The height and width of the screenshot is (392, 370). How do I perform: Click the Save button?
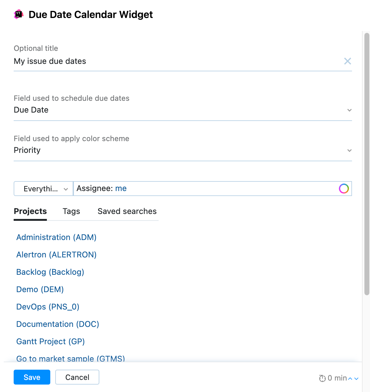[x=32, y=377]
